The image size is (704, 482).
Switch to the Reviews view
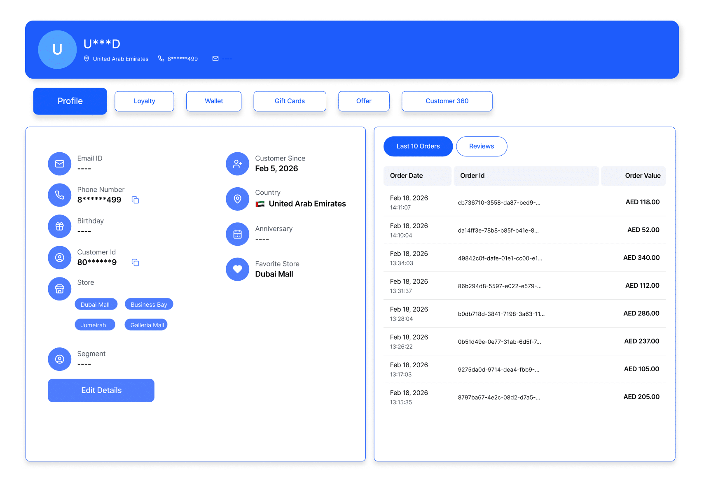(481, 146)
